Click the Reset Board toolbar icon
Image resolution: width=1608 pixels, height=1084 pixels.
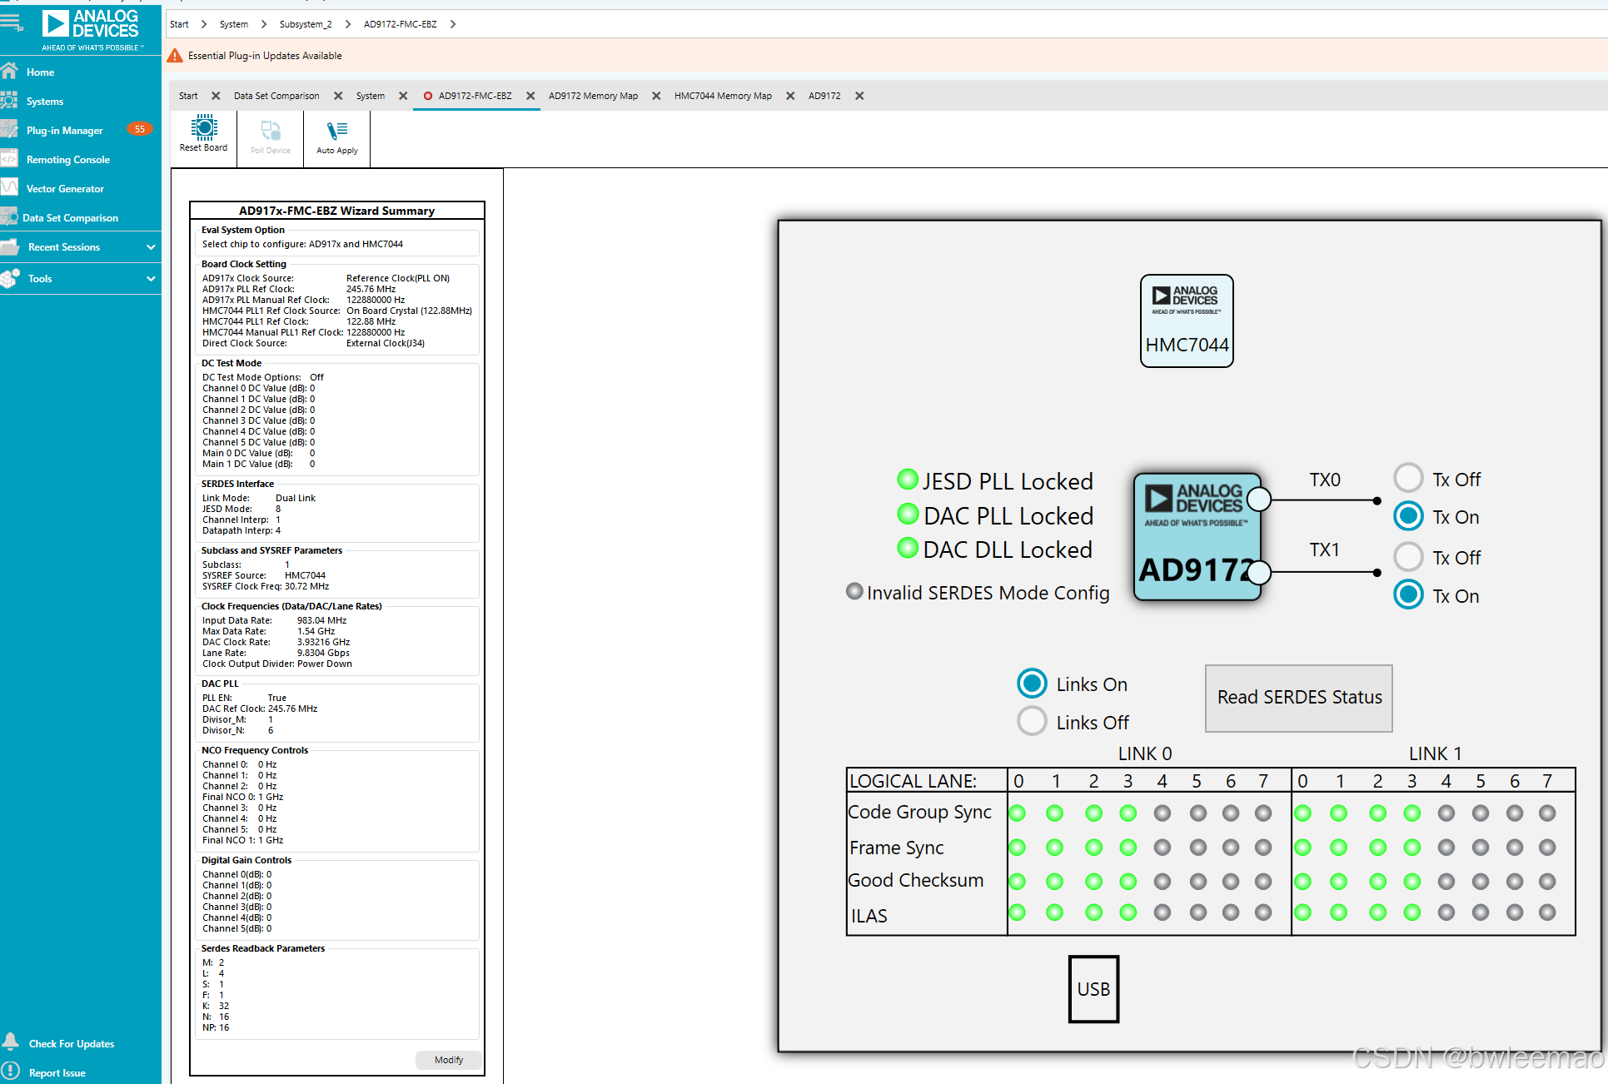pos(203,133)
